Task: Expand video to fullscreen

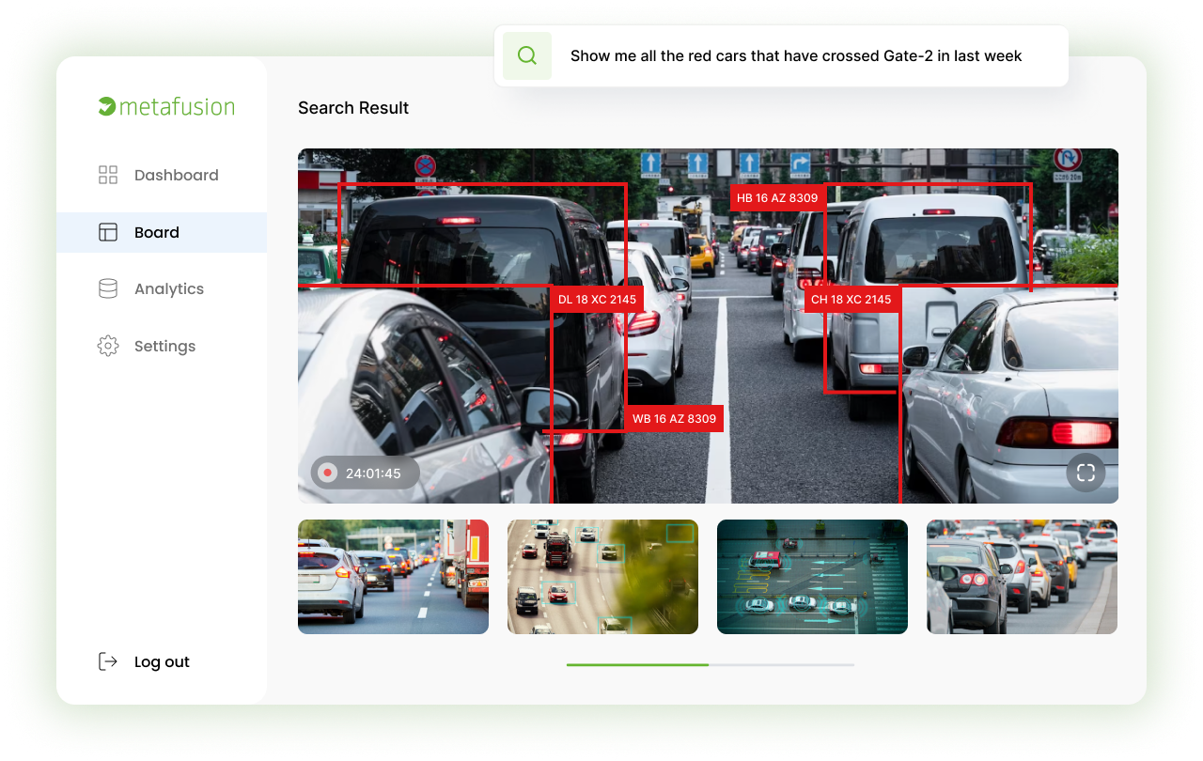Action: click(1086, 473)
